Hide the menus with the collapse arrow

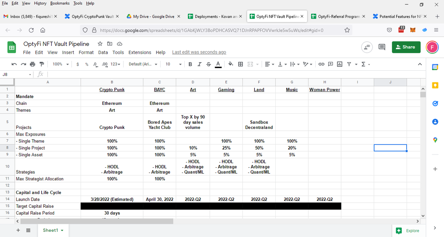click(x=420, y=64)
